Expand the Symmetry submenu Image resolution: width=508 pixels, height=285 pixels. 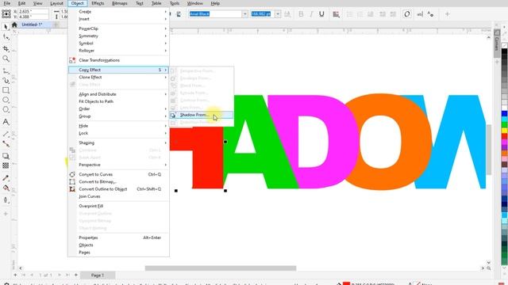pos(118,36)
